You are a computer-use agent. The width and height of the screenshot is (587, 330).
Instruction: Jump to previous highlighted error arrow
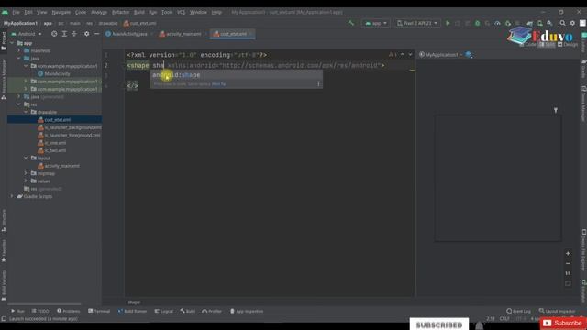click(x=403, y=55)
